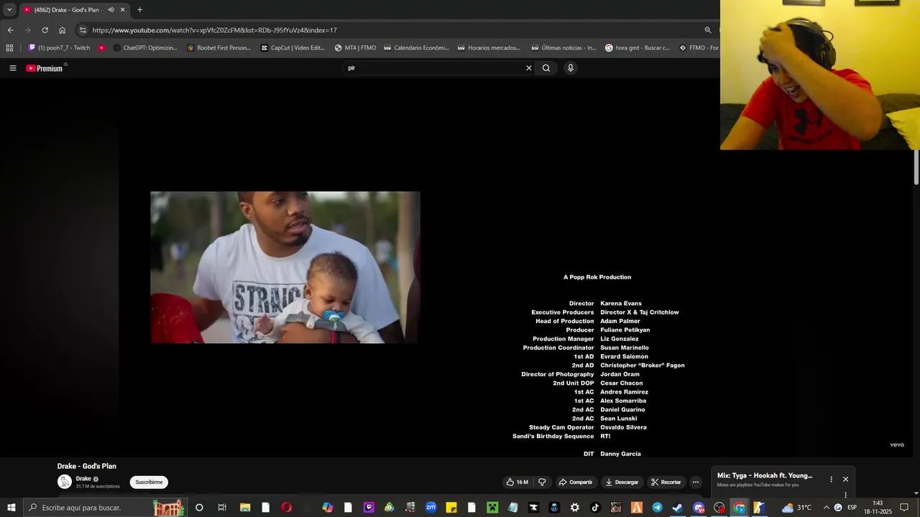Screen dimensions: 920x517
Task: Open Drake's channel avatar
Action: coord(65,482)
